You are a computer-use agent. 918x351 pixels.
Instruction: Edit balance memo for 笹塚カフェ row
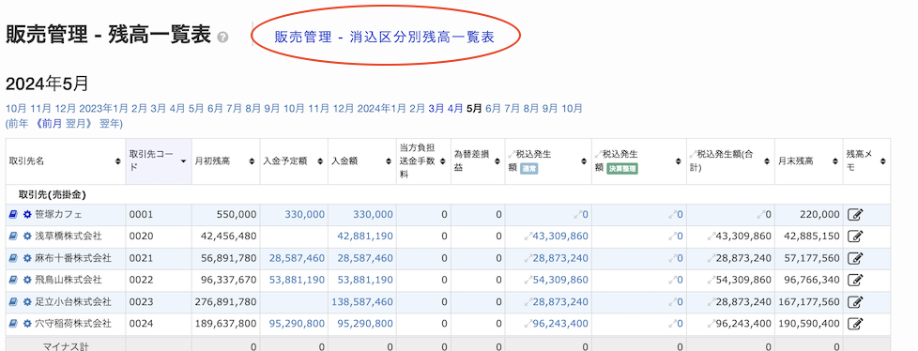coord(855,215)
